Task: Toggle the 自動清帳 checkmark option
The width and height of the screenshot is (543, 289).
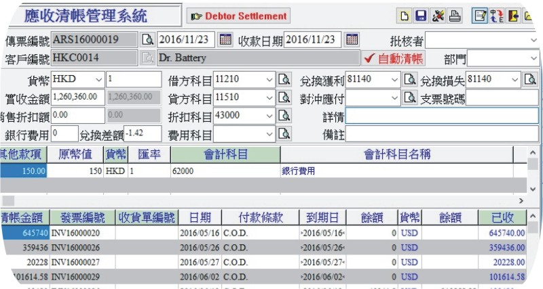Action: pos(394,58)
